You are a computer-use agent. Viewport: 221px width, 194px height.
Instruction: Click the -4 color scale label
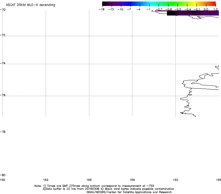tap(138, 10)
